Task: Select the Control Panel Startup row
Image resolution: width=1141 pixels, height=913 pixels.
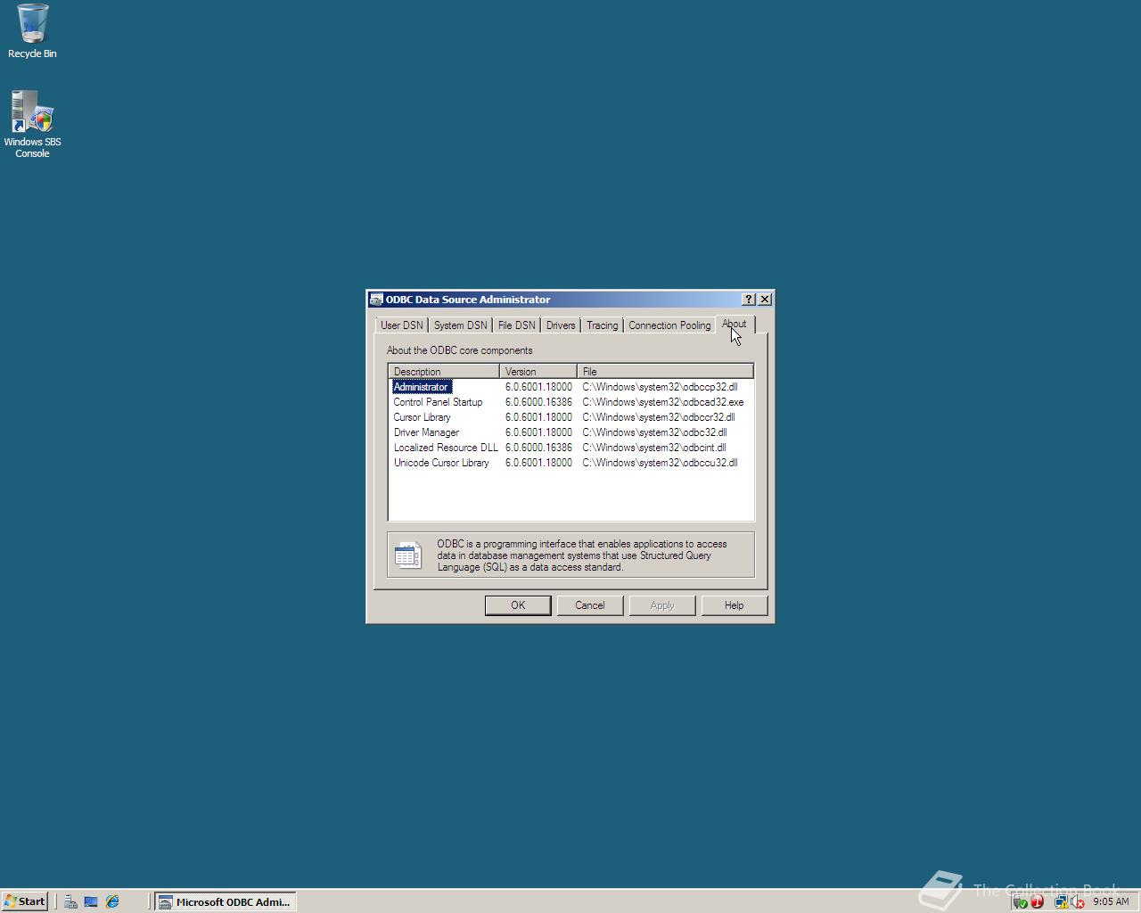Action: [570, 402]
